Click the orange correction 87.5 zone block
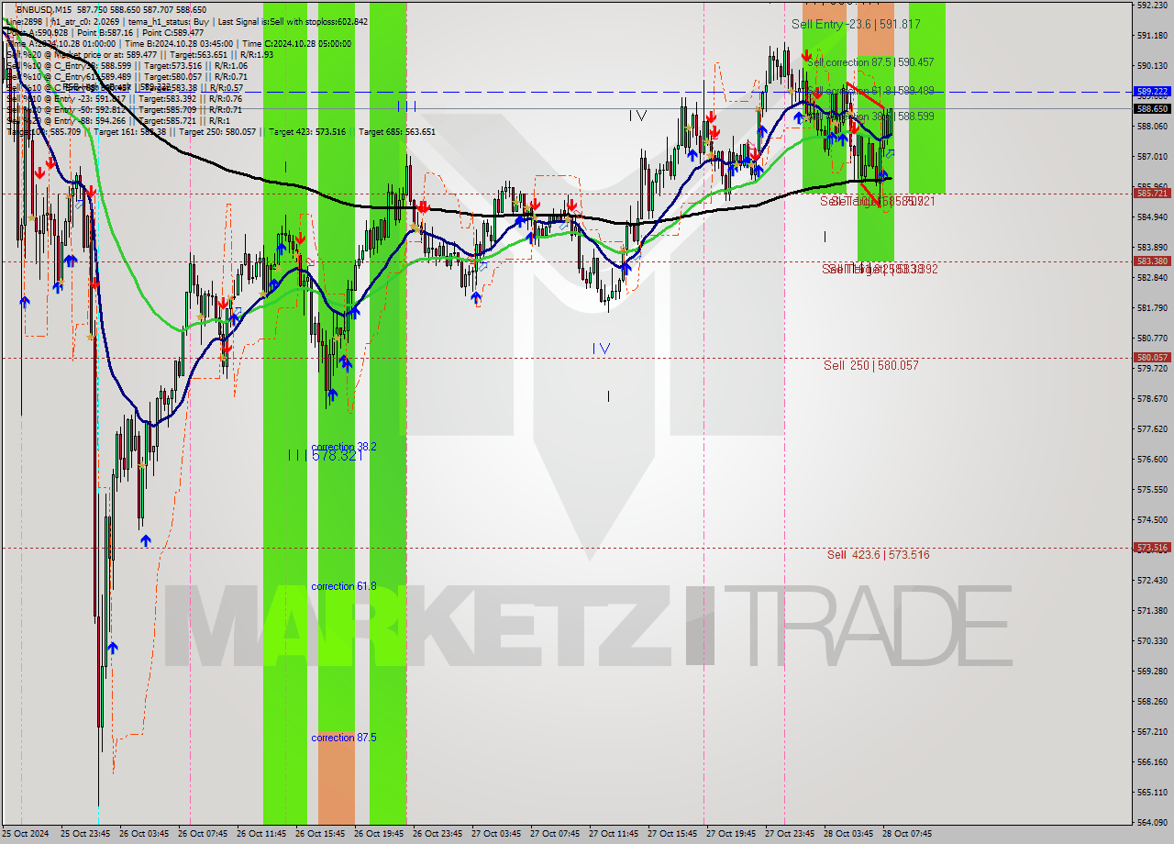Image resolution: width=1174 pixels, height=844 pixels. (x=336, y=778)
